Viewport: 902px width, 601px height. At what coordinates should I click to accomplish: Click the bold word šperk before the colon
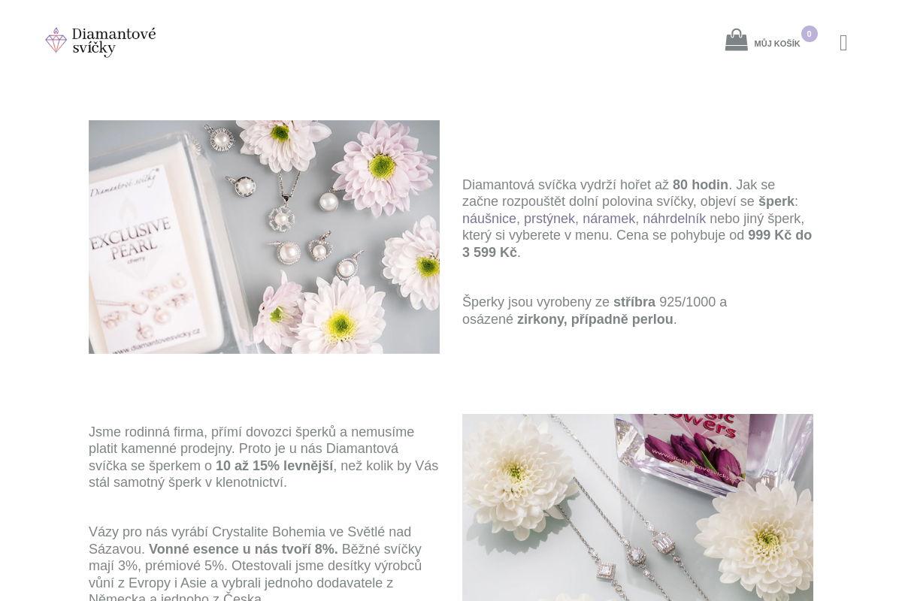pyautogui.click(x=776, y=201)
